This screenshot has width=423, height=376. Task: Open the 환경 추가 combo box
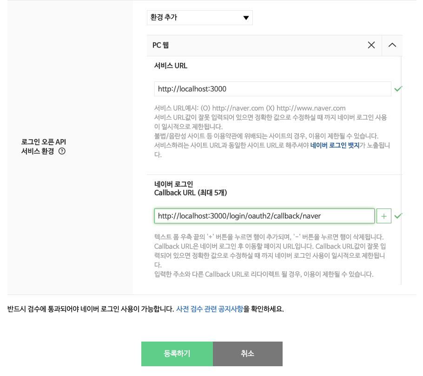pyautogui.click(x=199, y=18)
